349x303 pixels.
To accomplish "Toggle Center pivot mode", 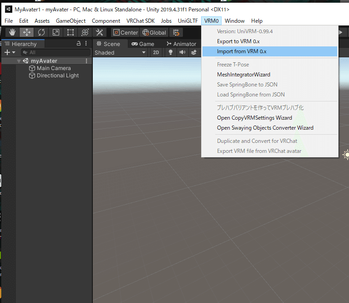I will click(x=125, y=32).
